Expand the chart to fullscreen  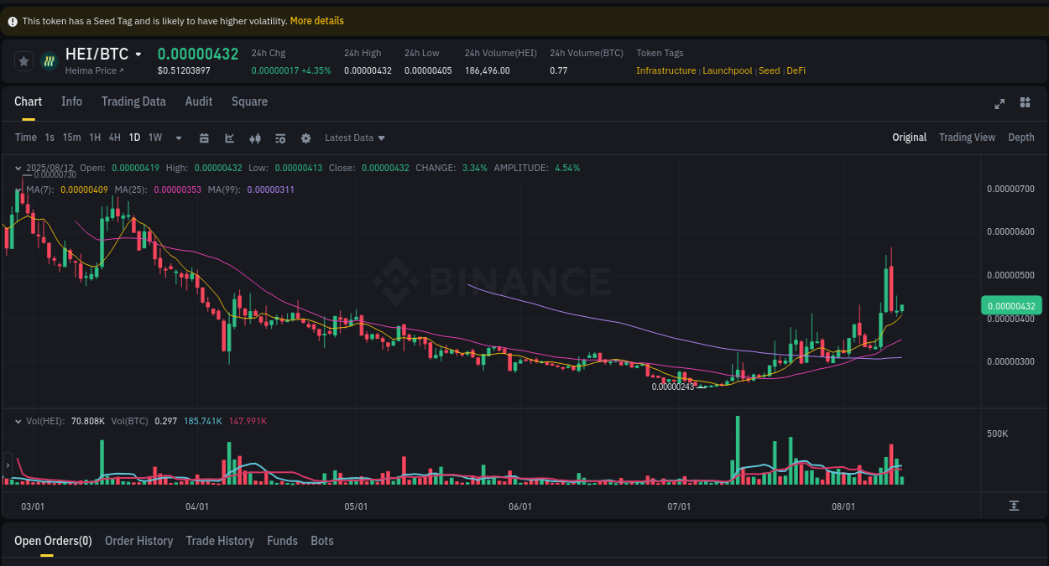click(x=999, y=104)
